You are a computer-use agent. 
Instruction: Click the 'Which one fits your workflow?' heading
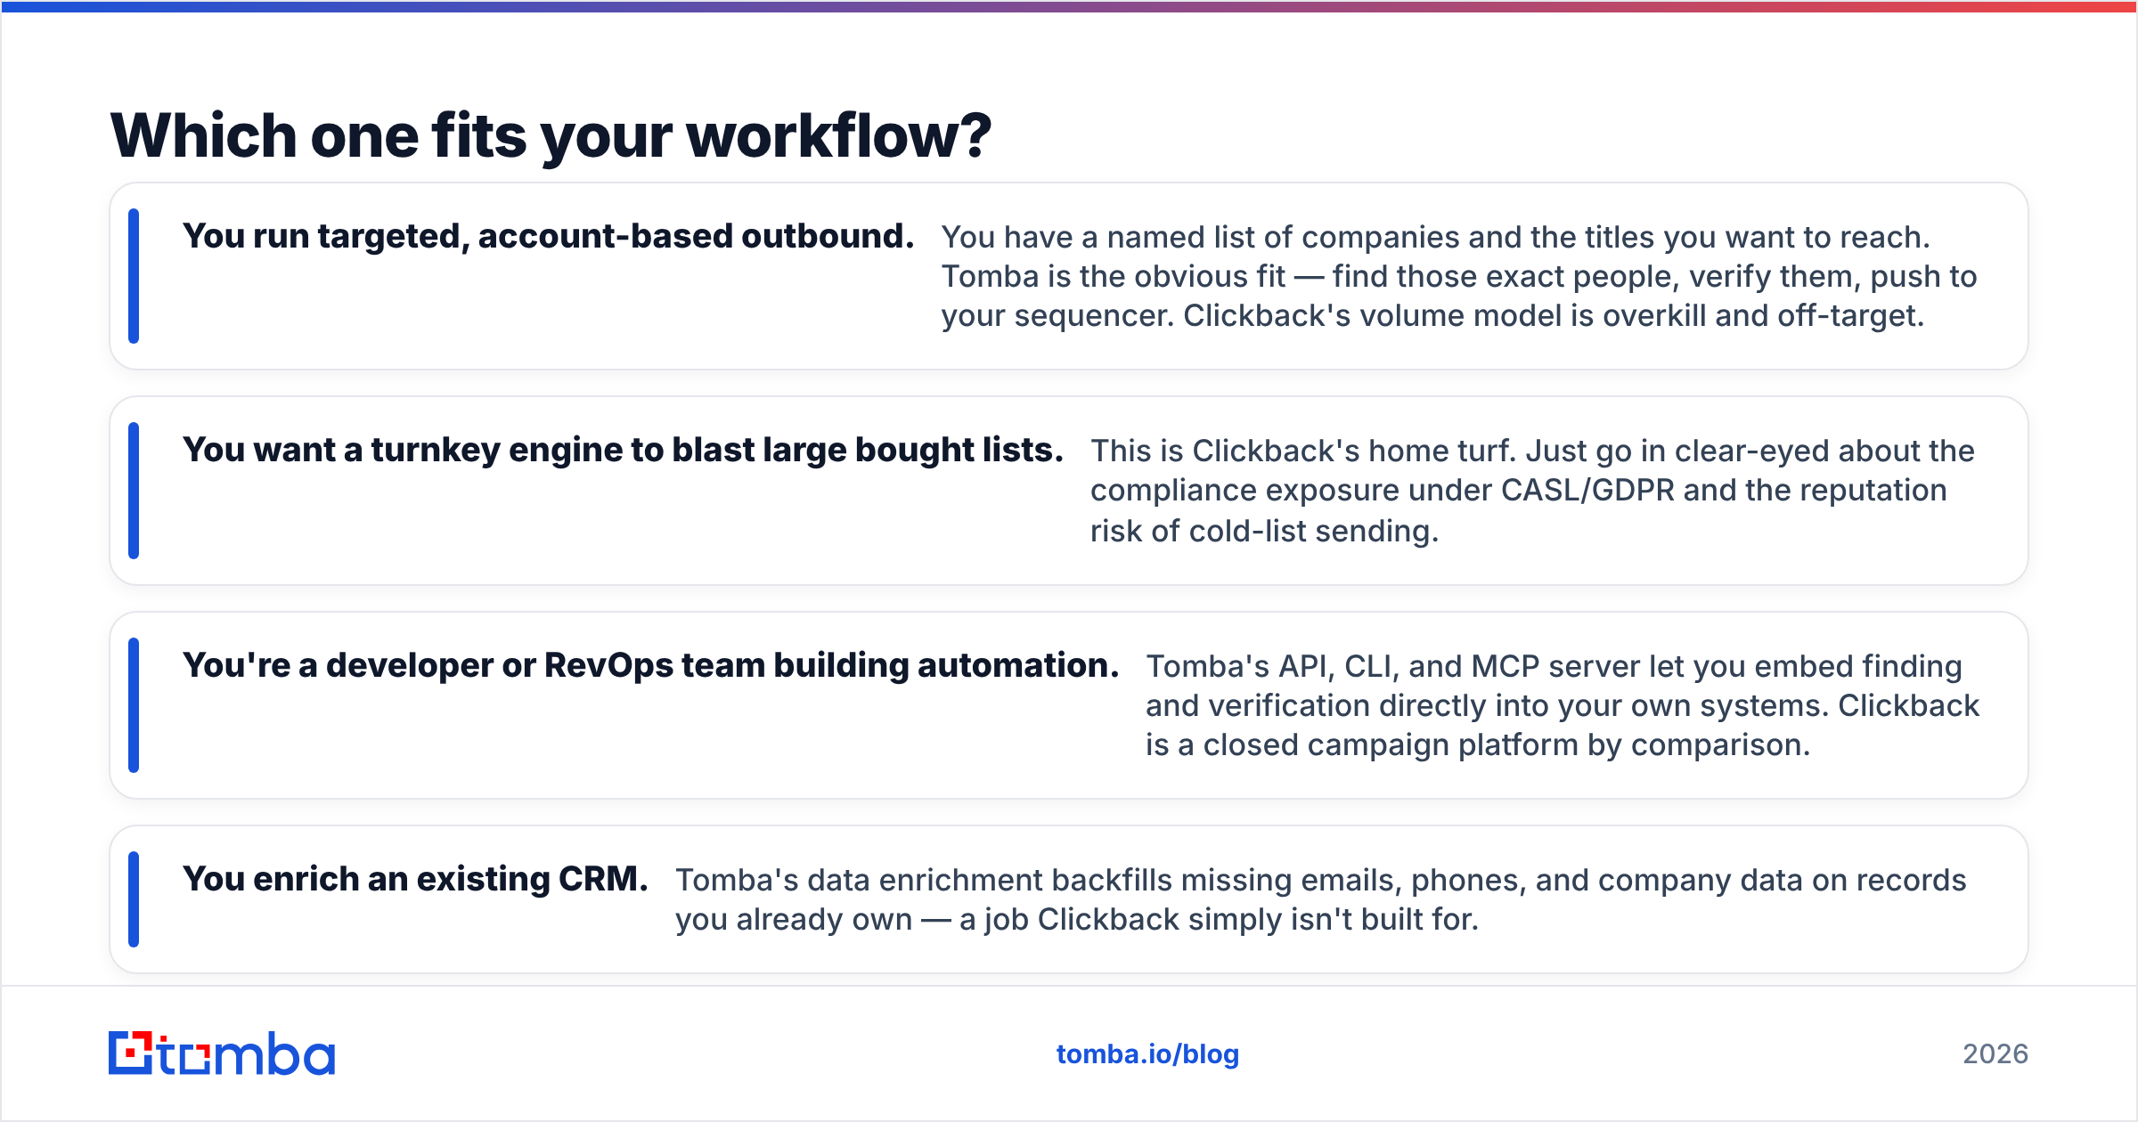click(x=551, y=136)
